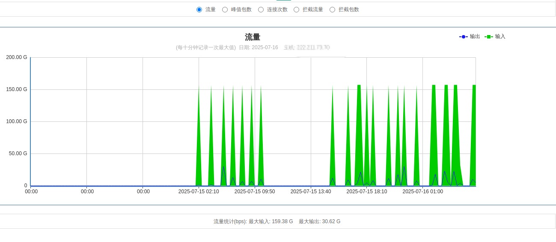
Task: Click the 150.00 G y-axis label
Action: 17,89
